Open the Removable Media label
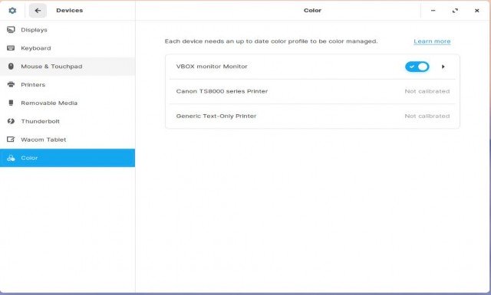 coord(49,103)
